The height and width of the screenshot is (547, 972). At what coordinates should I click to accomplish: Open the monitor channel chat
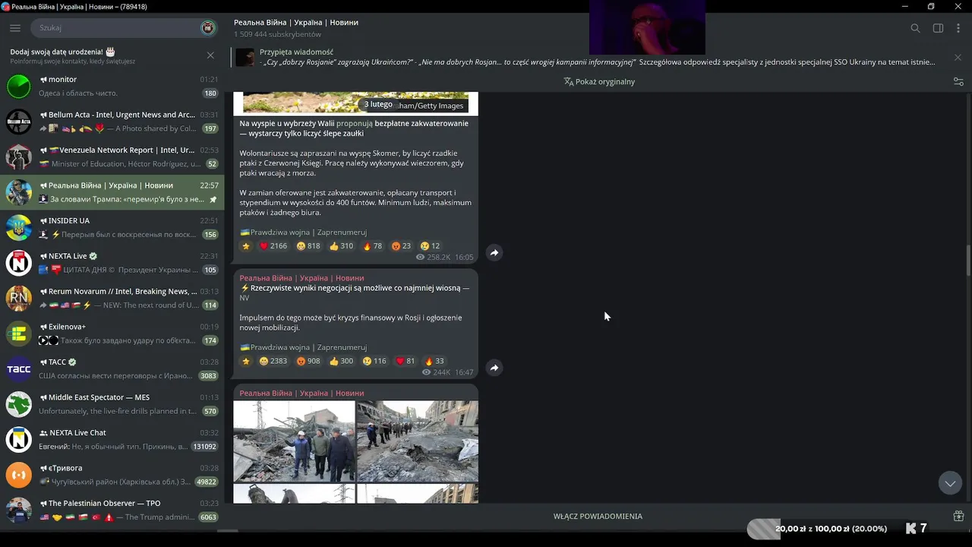point(112,86)
